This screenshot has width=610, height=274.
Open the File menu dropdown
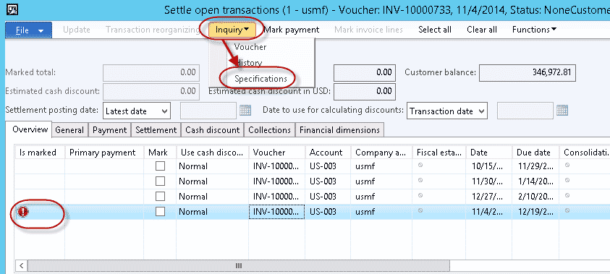coord(29,30)
